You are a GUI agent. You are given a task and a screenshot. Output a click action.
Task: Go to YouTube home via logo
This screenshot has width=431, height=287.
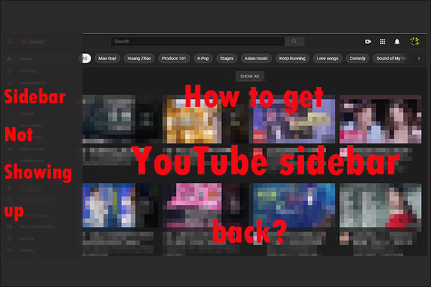[33, 42]
